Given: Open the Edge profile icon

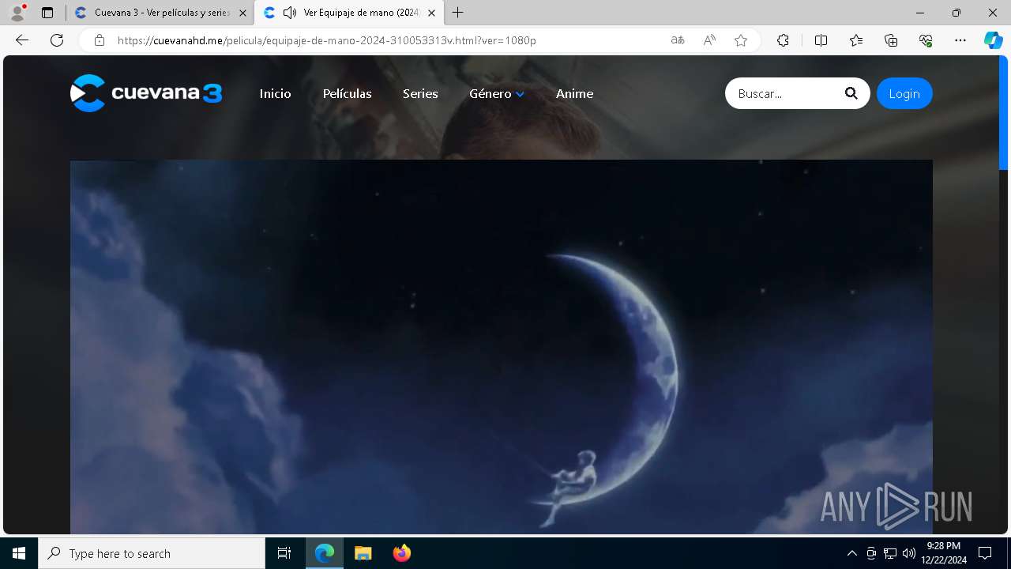Looking at the screenshot, I should (17, 13).
